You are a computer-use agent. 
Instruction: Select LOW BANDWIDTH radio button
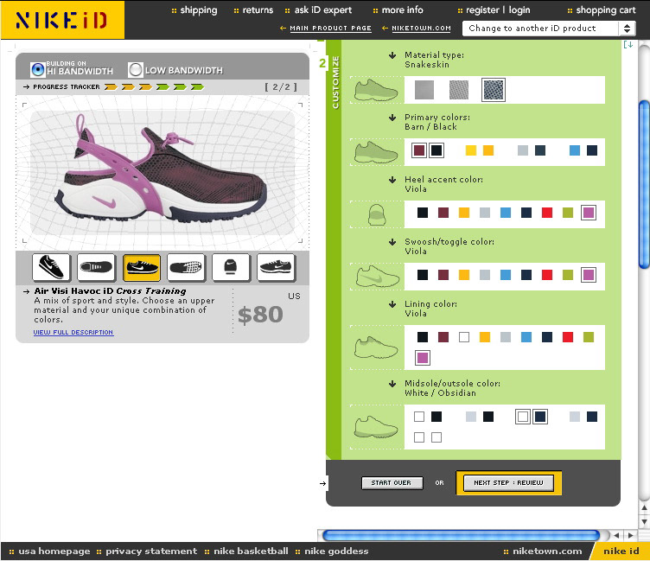(136, 70)
